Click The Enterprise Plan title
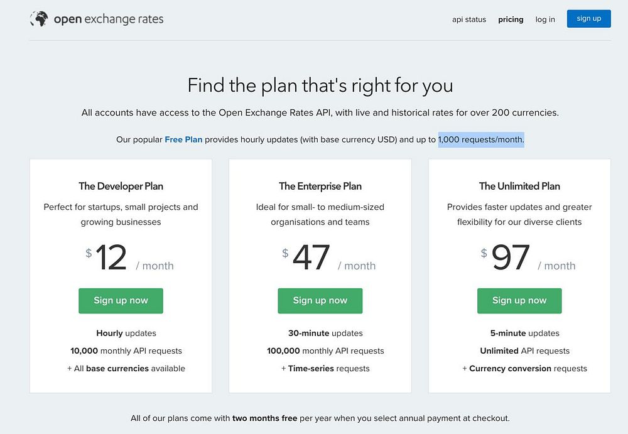Viewport: 628px width, 434px height. (x=320, y=186)
